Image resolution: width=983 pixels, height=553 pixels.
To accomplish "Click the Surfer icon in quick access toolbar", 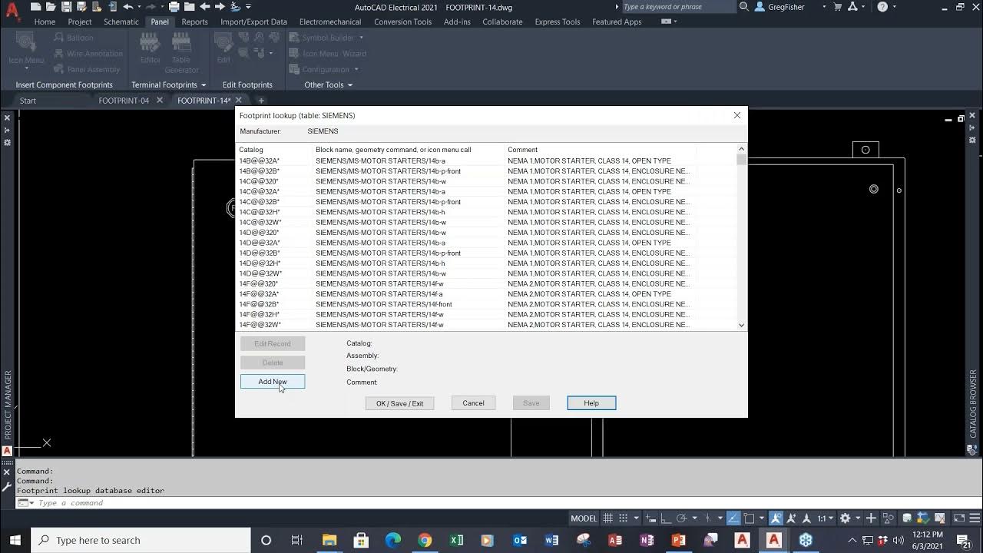I will click(235, 7).
